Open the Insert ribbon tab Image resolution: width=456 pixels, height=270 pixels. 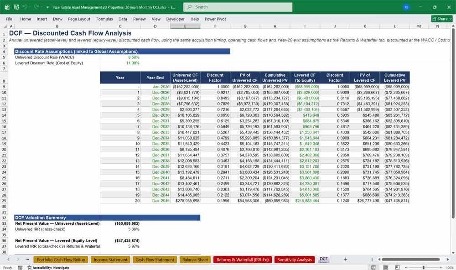(41, 19)
